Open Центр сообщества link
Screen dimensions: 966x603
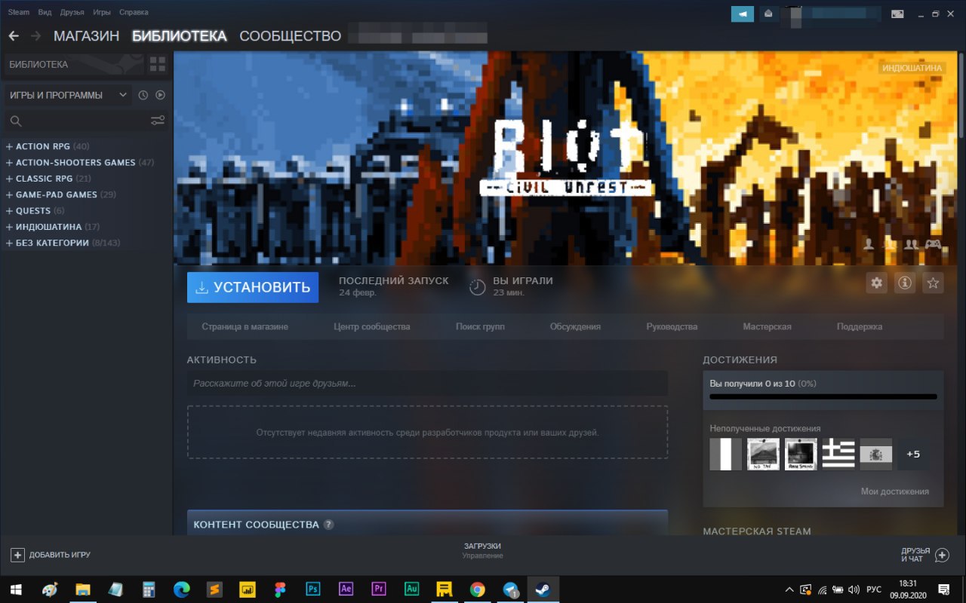[x=372, y=326]
